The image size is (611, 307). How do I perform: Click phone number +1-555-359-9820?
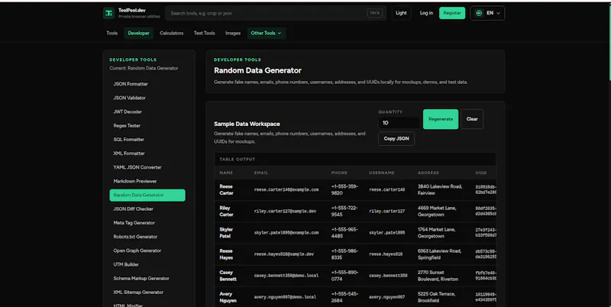point(344,189)
